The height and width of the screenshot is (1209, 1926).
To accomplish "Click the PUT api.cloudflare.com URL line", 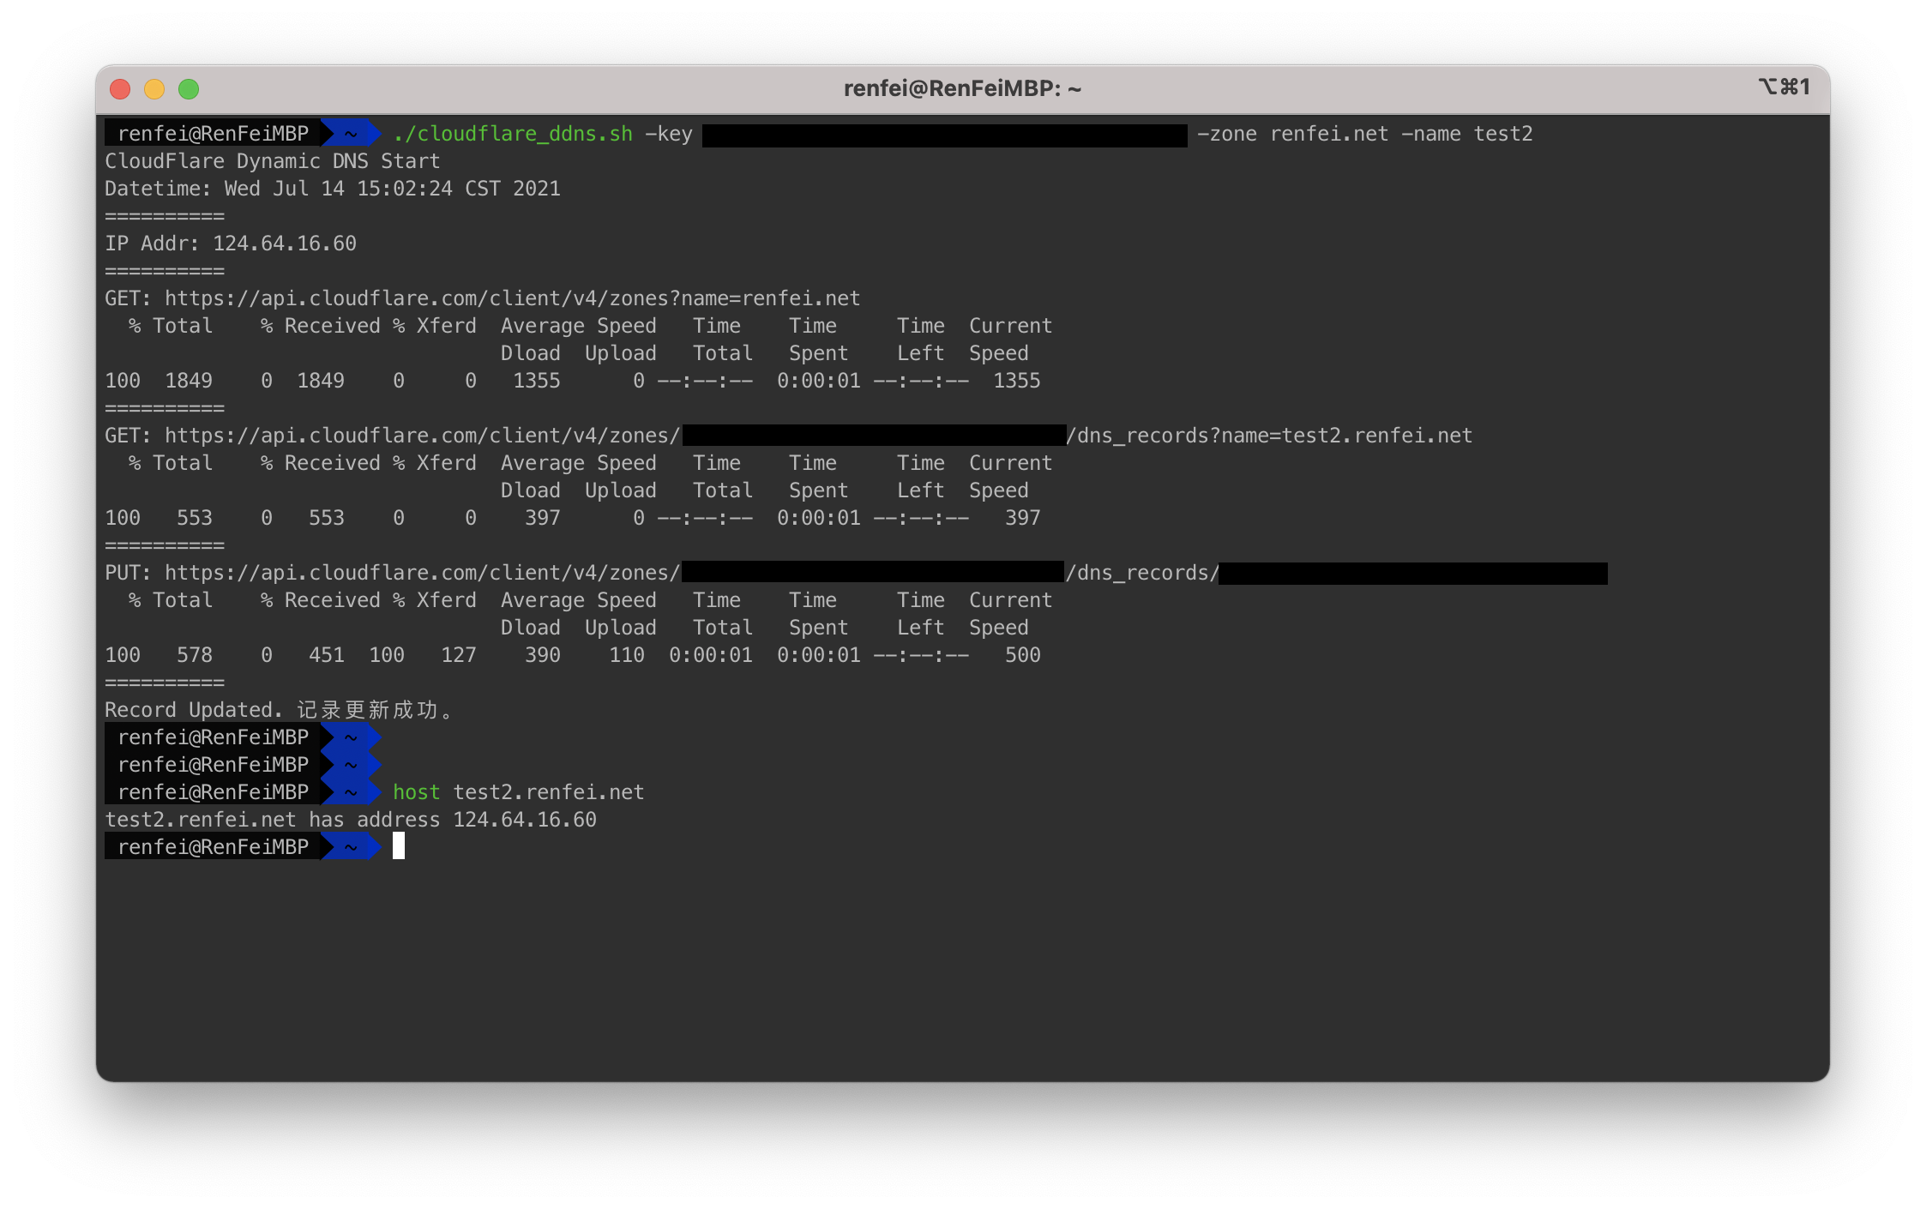I will [392, 573].
